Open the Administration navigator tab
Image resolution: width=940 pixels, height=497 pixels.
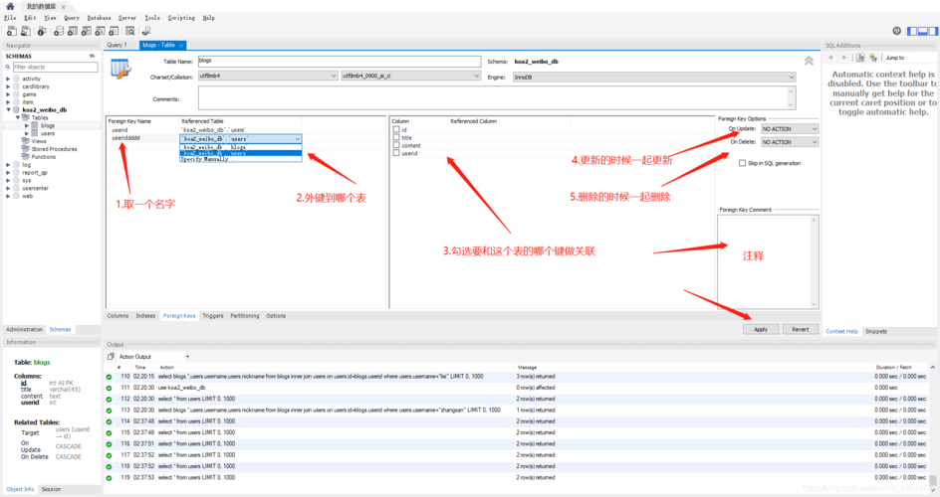pyautogui.click(x=25, y=330)
